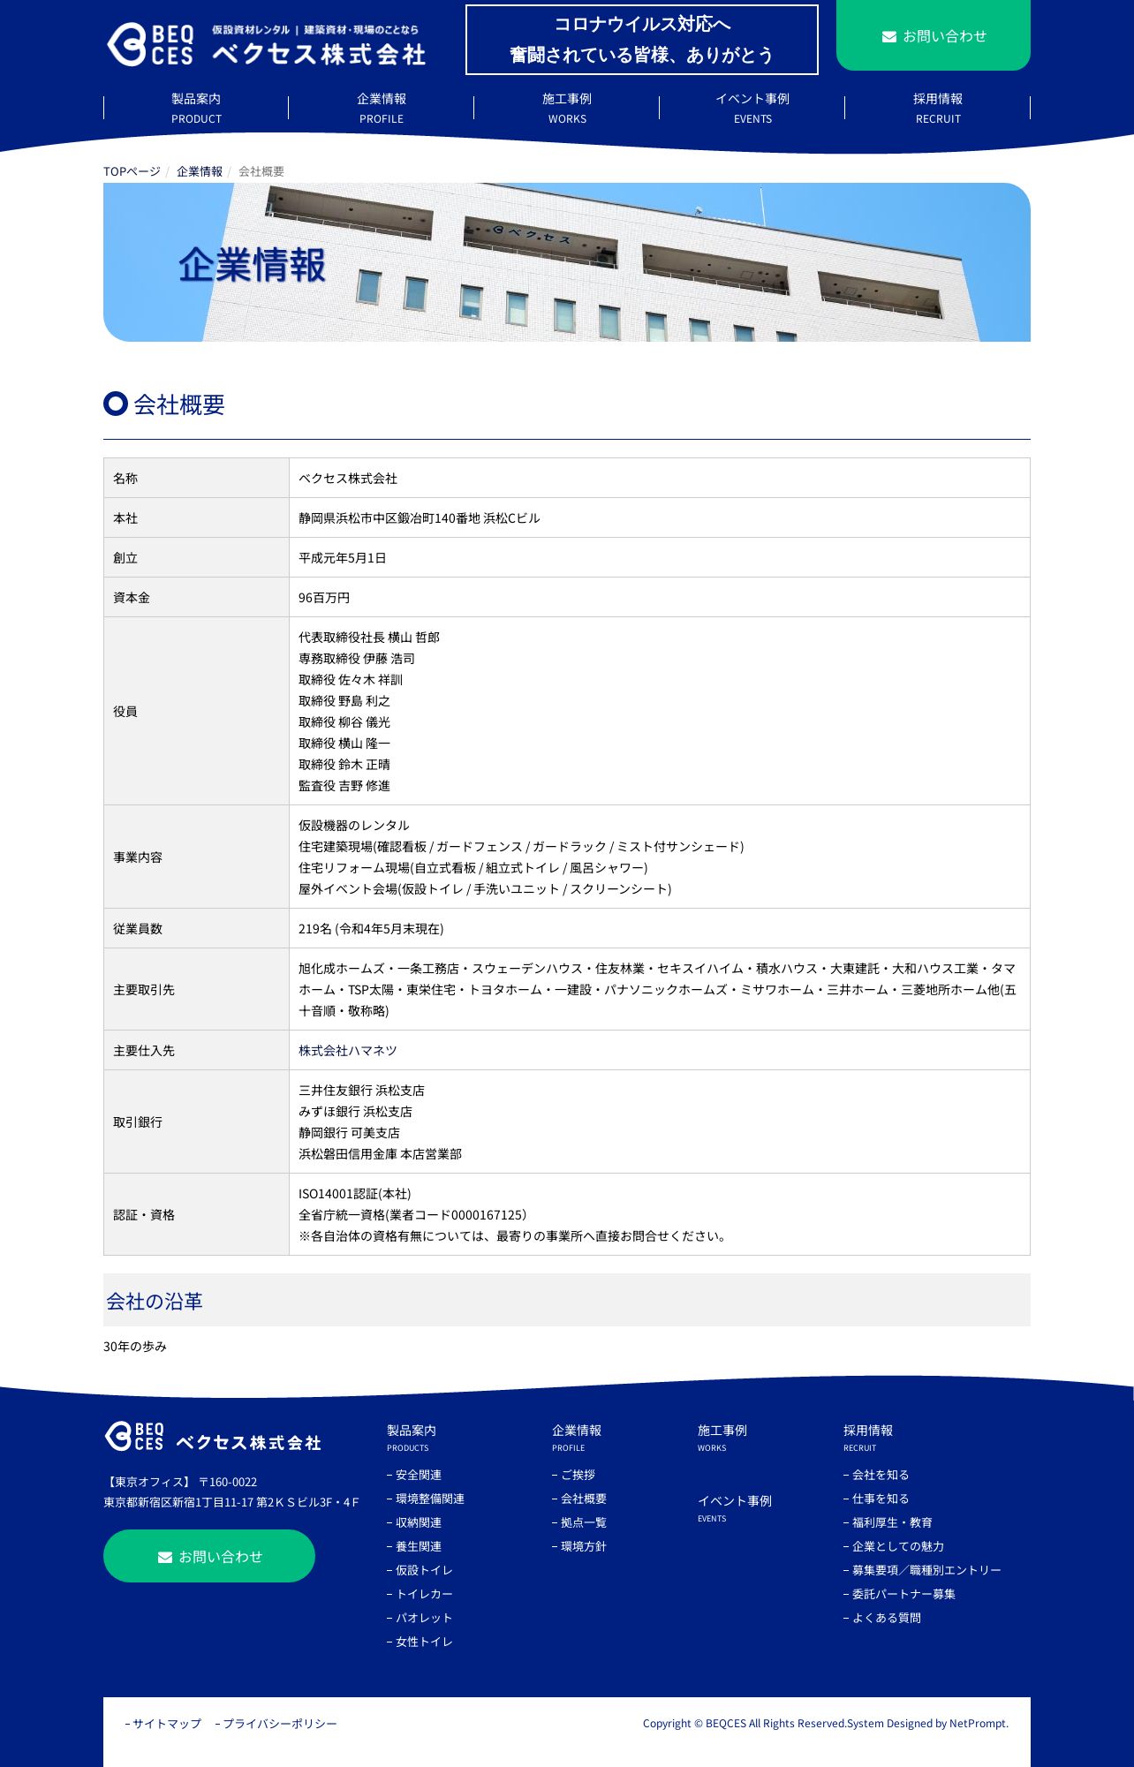Screen dimensions: 1134x1767
Task: Click the header お問い合わせ button
Action: (934, 35)
